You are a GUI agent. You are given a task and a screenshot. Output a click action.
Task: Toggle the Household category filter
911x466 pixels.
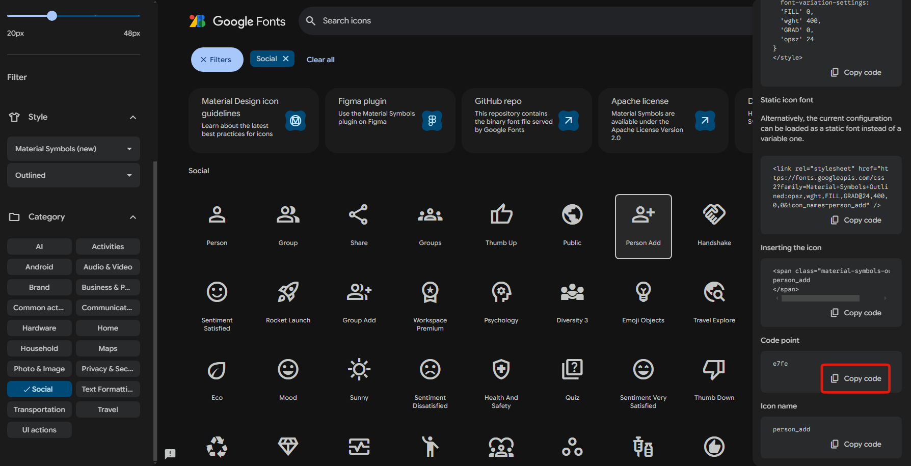39,348
